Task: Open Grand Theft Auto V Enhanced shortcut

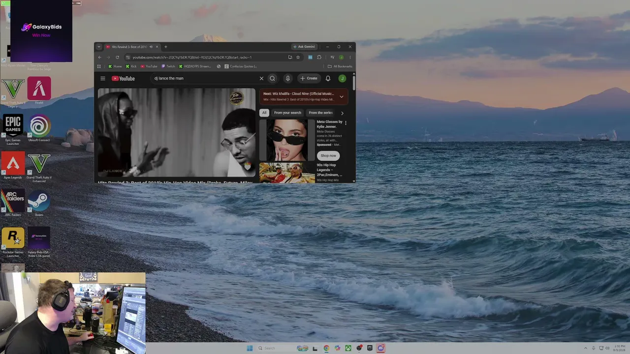Action: tap(39, 168)
